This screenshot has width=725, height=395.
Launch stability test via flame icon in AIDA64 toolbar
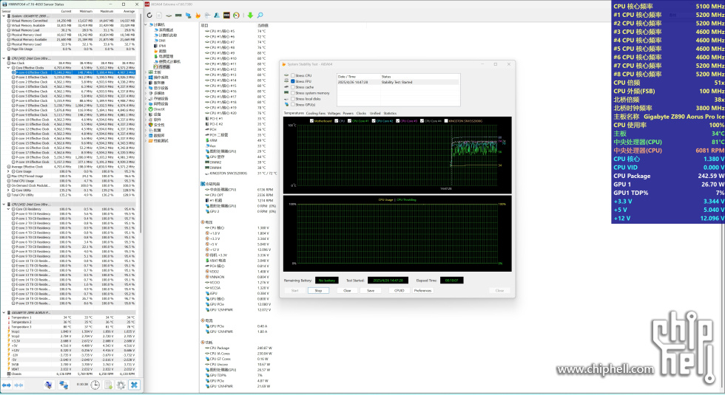pos(198,16)
